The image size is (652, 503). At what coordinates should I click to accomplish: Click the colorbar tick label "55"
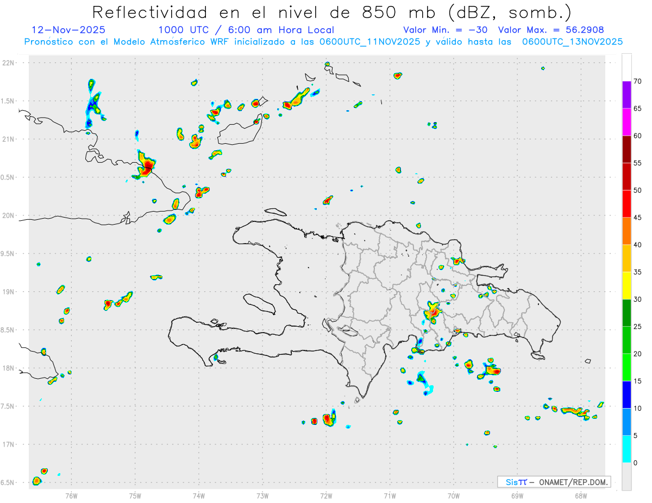637,163
